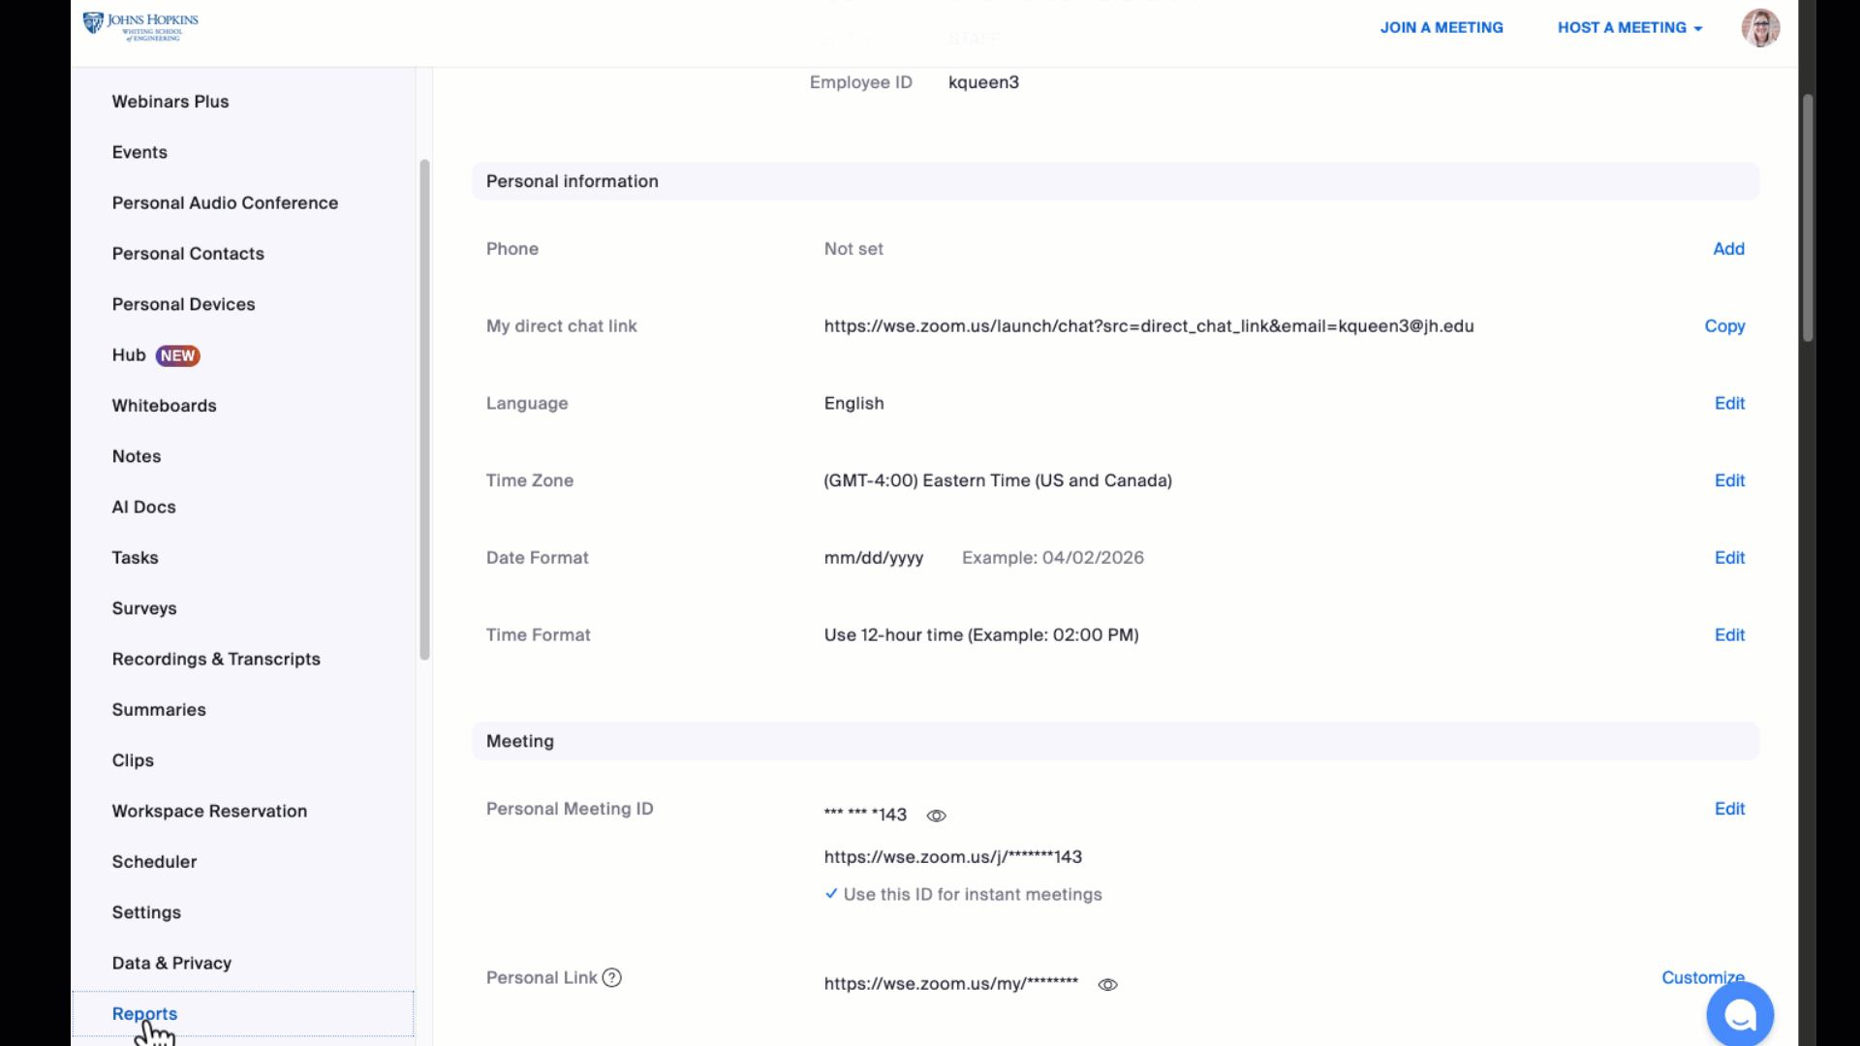Click the Personal Link help icon
1860x1046 pixels.
(611, 977)
